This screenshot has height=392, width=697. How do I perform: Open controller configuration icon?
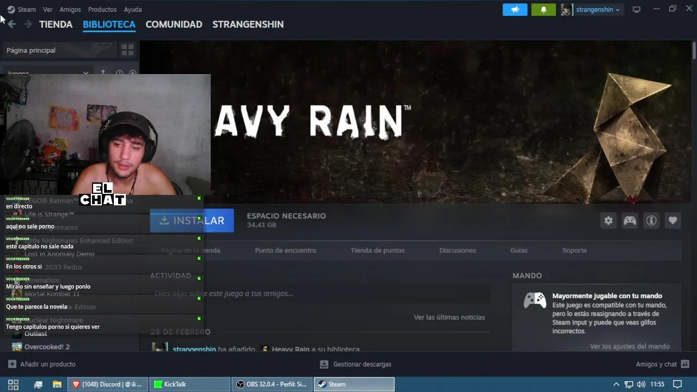(x=630, y=220)
